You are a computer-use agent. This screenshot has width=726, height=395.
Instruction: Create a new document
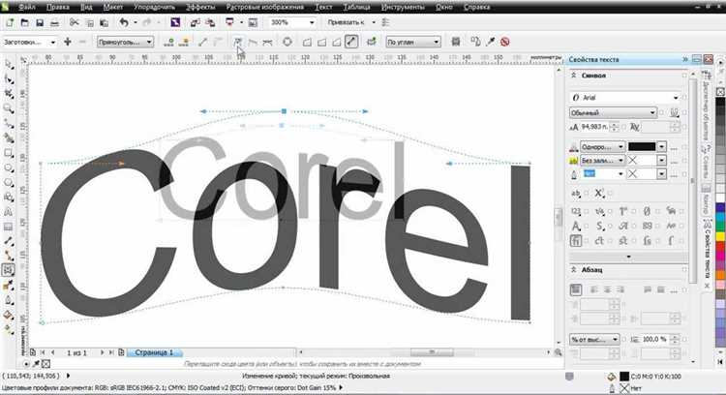[x=10, y=22]
